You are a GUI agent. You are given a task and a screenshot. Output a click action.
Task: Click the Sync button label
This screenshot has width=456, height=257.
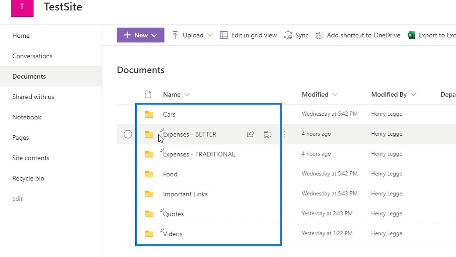(302, 35)
